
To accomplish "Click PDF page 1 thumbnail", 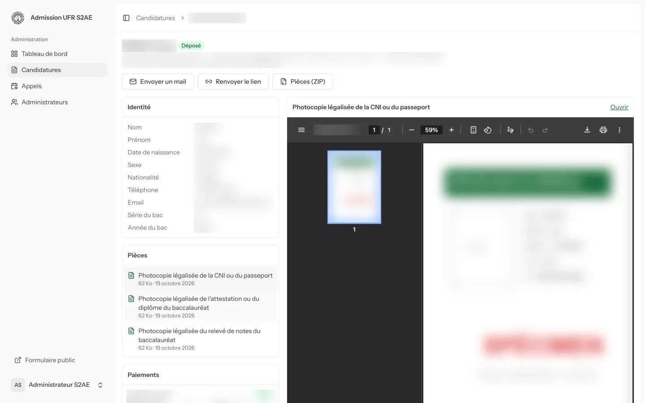I will click(354, 187).
